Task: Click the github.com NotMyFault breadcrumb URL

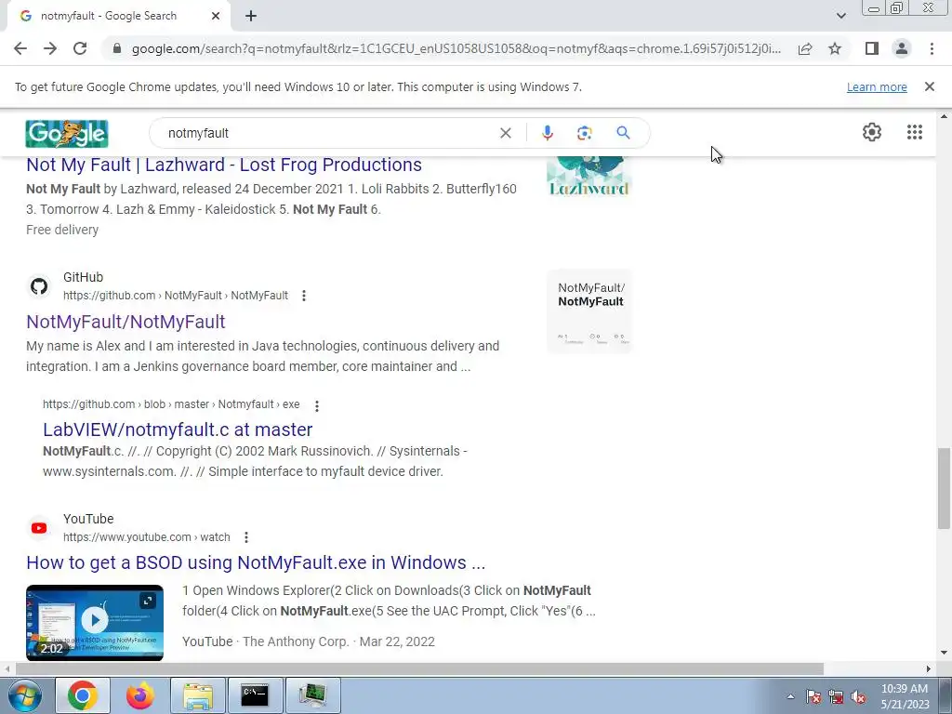Action: [x=176, y=296]
